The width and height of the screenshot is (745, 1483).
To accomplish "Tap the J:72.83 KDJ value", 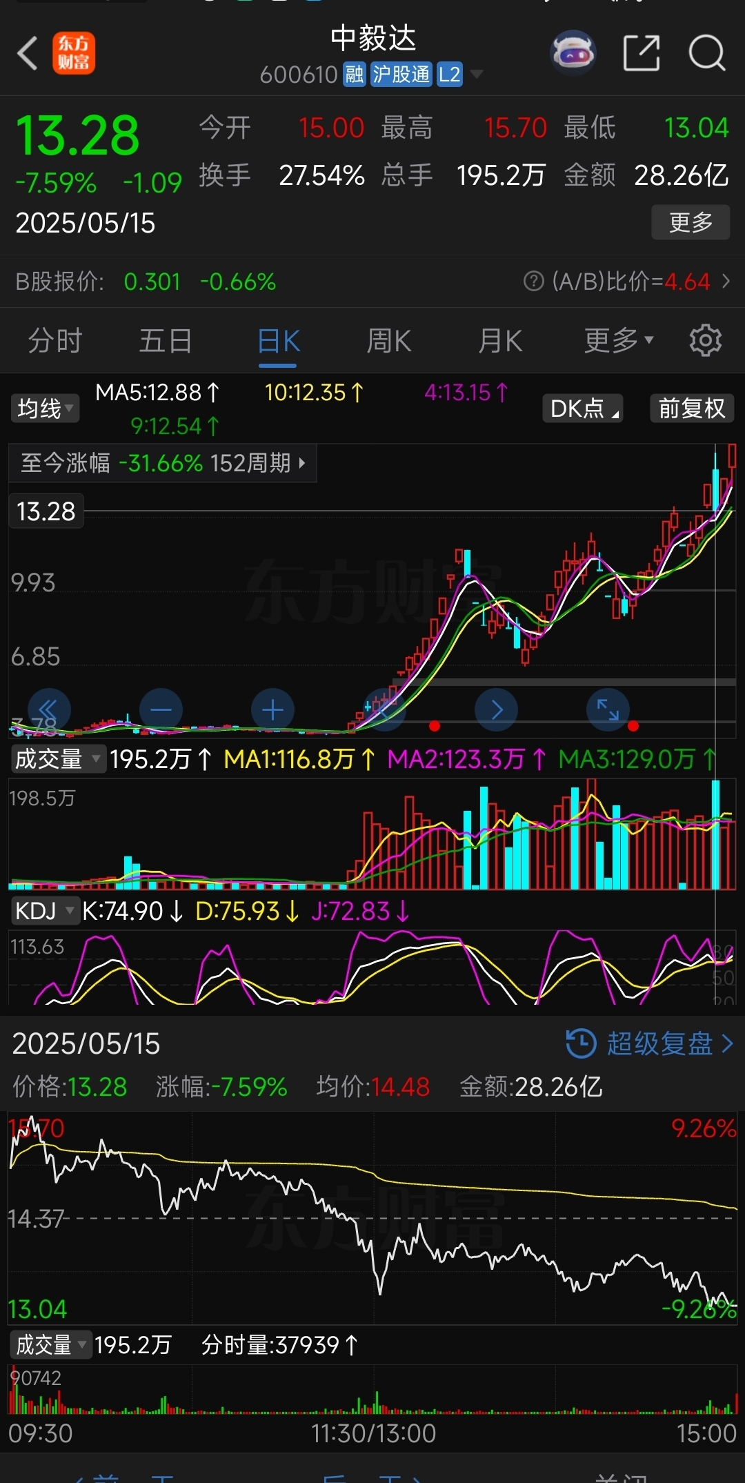I will point(360,911).
